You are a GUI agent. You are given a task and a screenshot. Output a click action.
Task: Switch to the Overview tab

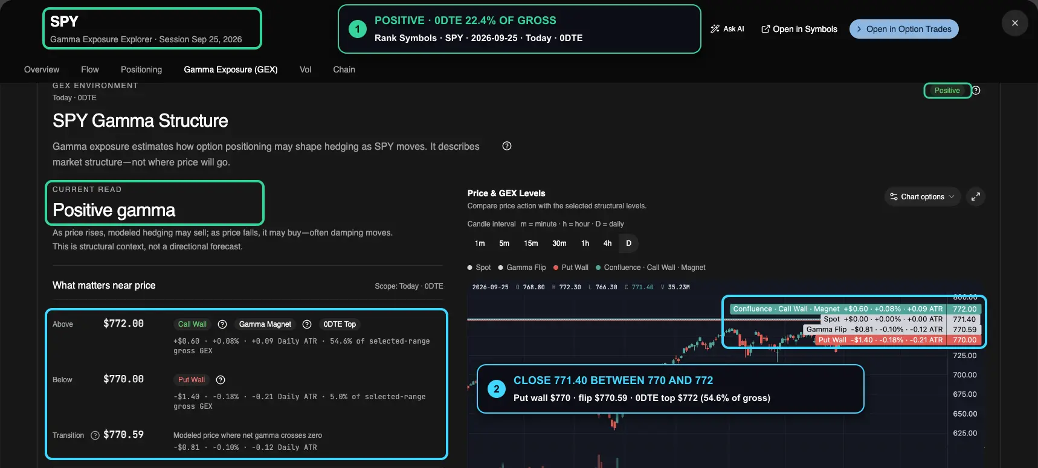click(42, 69)
